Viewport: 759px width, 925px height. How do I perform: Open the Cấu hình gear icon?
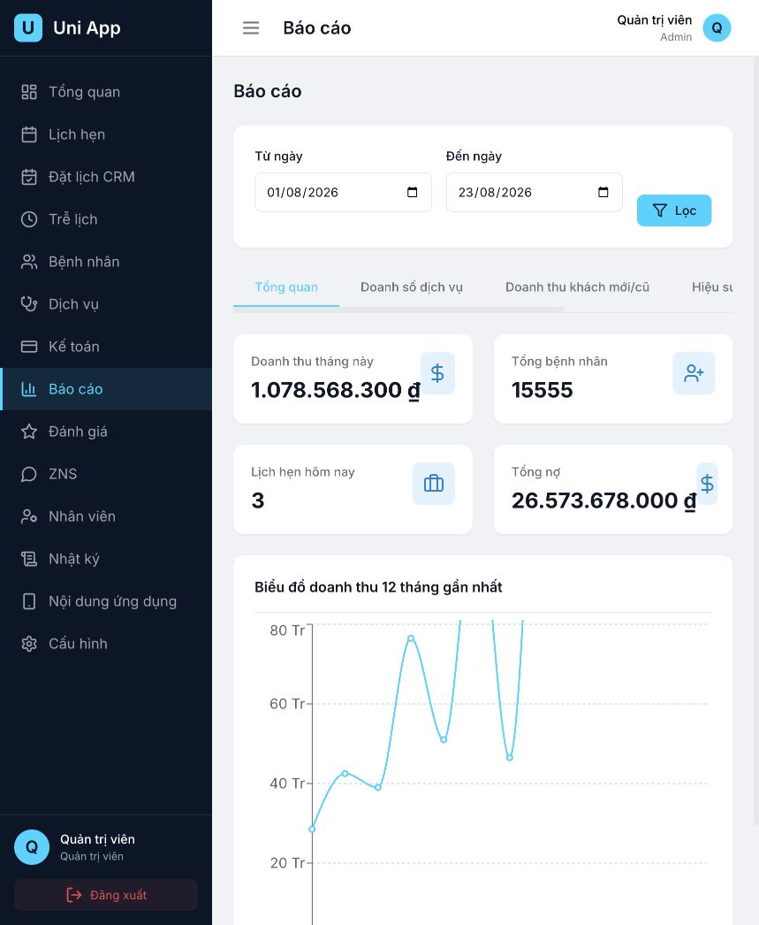click(29, 644)
